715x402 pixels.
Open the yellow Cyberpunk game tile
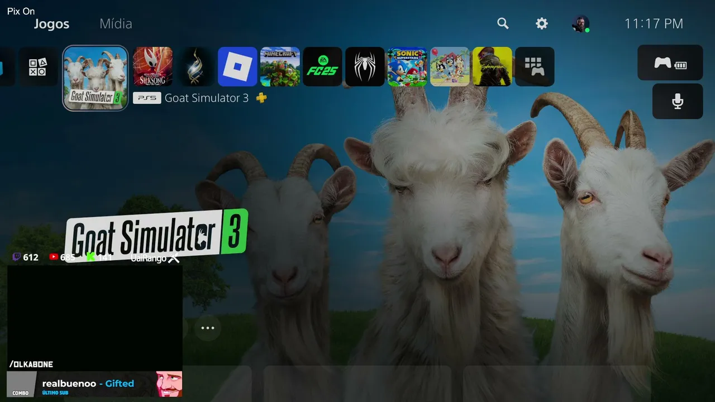tap(492, 66)
